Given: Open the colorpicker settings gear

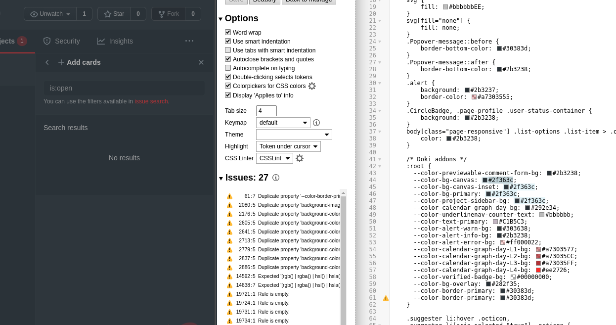Looking at the screenshot, I should tap(312, 86).
